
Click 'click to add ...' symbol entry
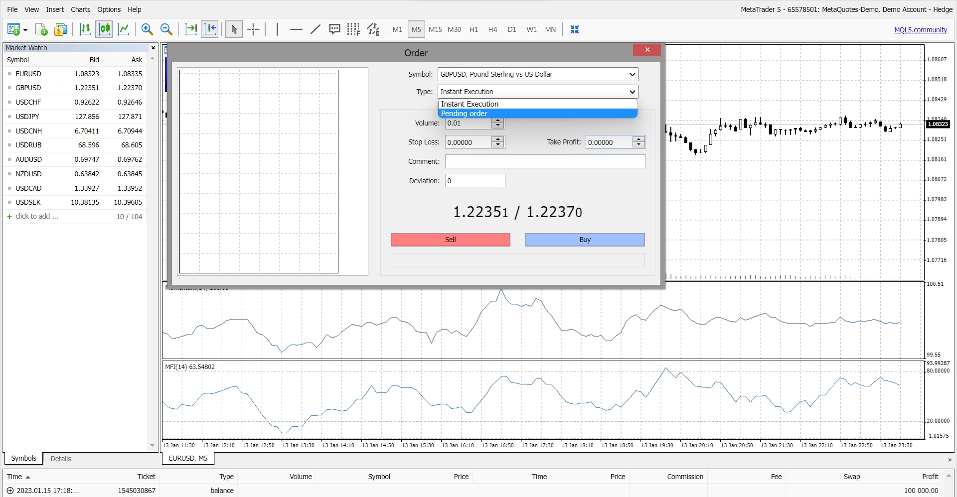(36, 216)
